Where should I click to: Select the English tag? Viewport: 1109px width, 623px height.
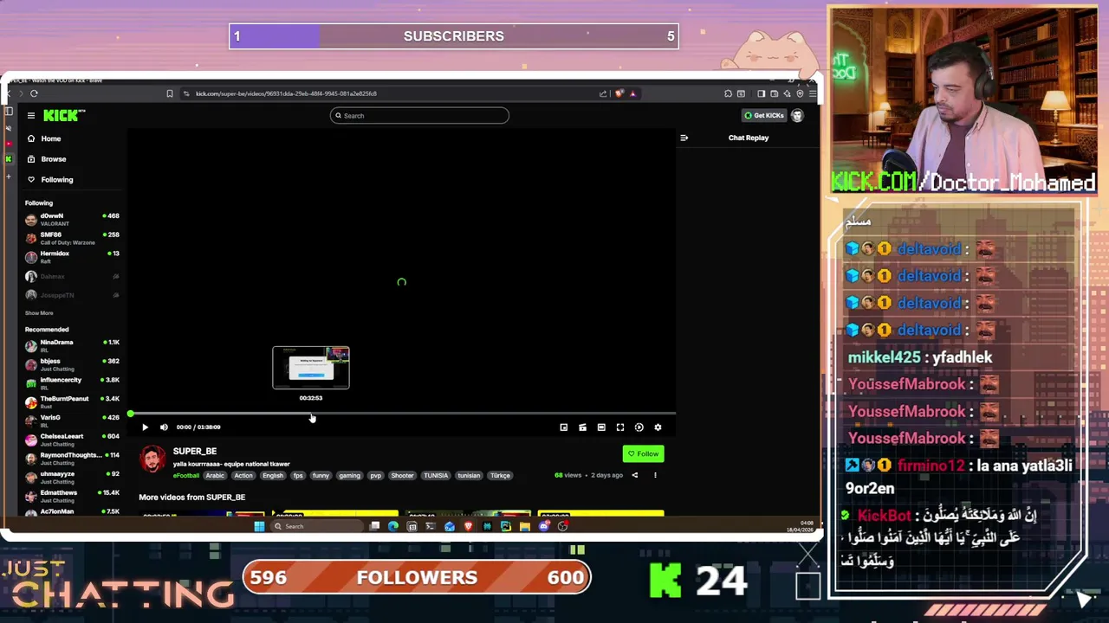point(273,475)
